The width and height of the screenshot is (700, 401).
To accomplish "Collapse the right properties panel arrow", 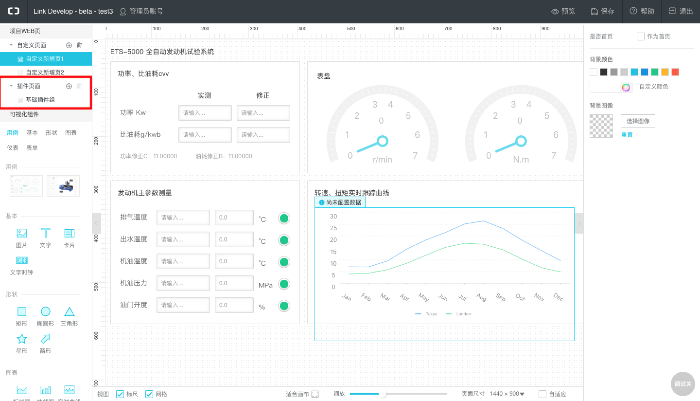I will coord(579,223).
